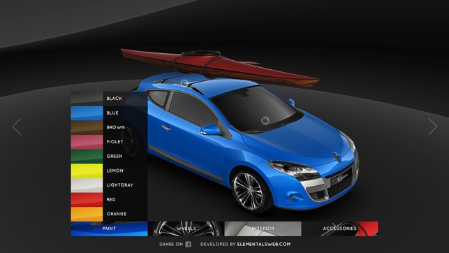Open the Paint tab
This screenshot has height=253, width=449.
(110, 229)
